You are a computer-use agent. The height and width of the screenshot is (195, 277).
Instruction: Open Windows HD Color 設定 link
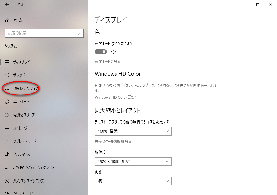[x=115, y=97]
